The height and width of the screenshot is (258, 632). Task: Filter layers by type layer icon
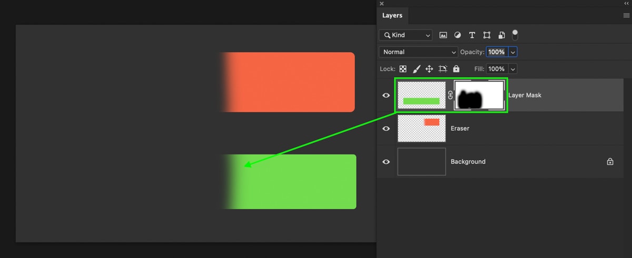(472, 35)
